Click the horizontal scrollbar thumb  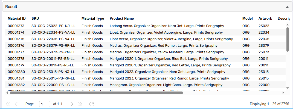[x=96, y=93]
